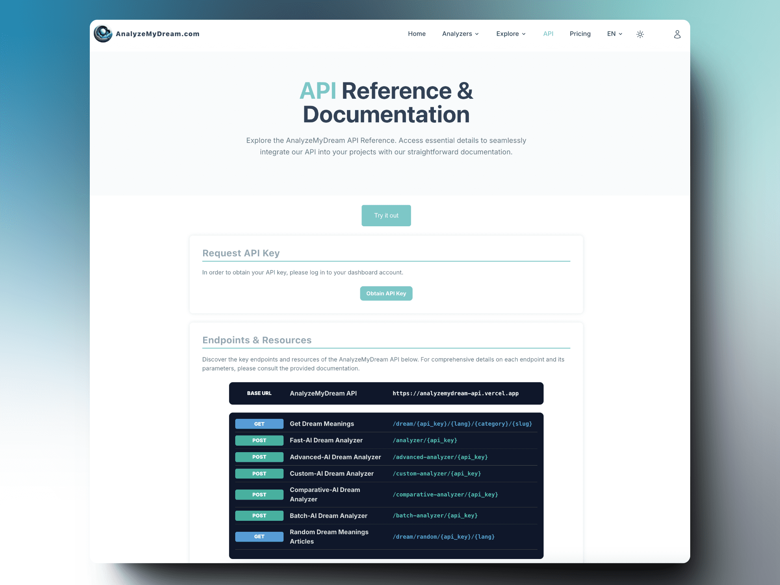
Task: Select the Batch-AI Dream Analyzer row title
Action: click(x=328, y=516)
